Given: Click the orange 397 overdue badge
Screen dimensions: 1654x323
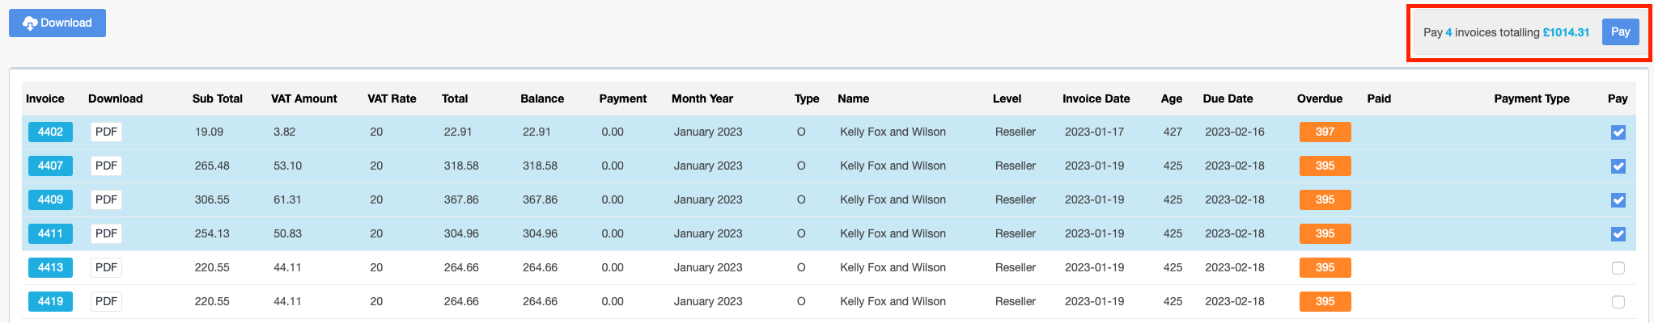Looking at the screenshot, I should click(x=1325, y=132).
